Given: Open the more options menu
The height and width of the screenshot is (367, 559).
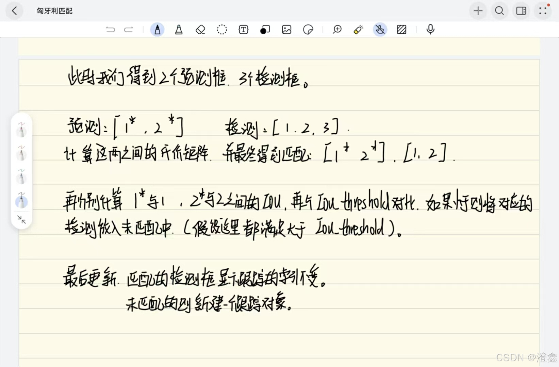Looking at the screenshot, I should click(x=543, y=11).
